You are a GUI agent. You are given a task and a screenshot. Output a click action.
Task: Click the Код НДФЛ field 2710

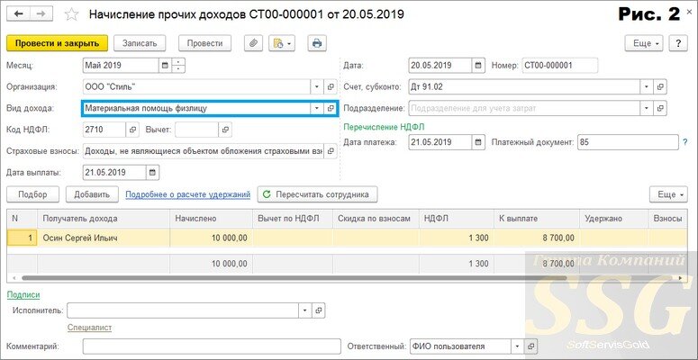[x=104, y=130]
